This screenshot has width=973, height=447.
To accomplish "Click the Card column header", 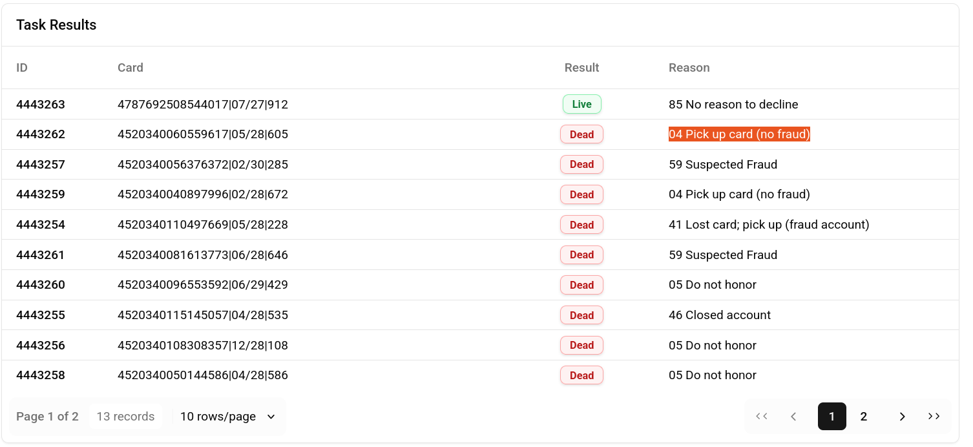I will [x=131, y=68].
